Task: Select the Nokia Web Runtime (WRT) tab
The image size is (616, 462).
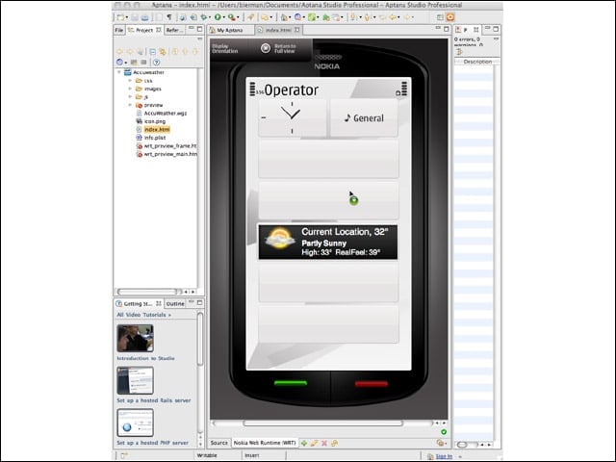Action: 265,443
